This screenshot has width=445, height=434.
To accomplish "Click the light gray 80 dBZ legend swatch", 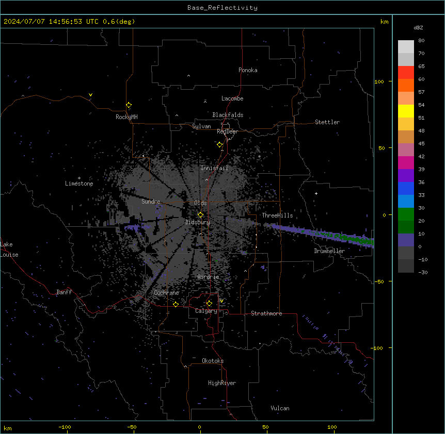I will [406, 47].
